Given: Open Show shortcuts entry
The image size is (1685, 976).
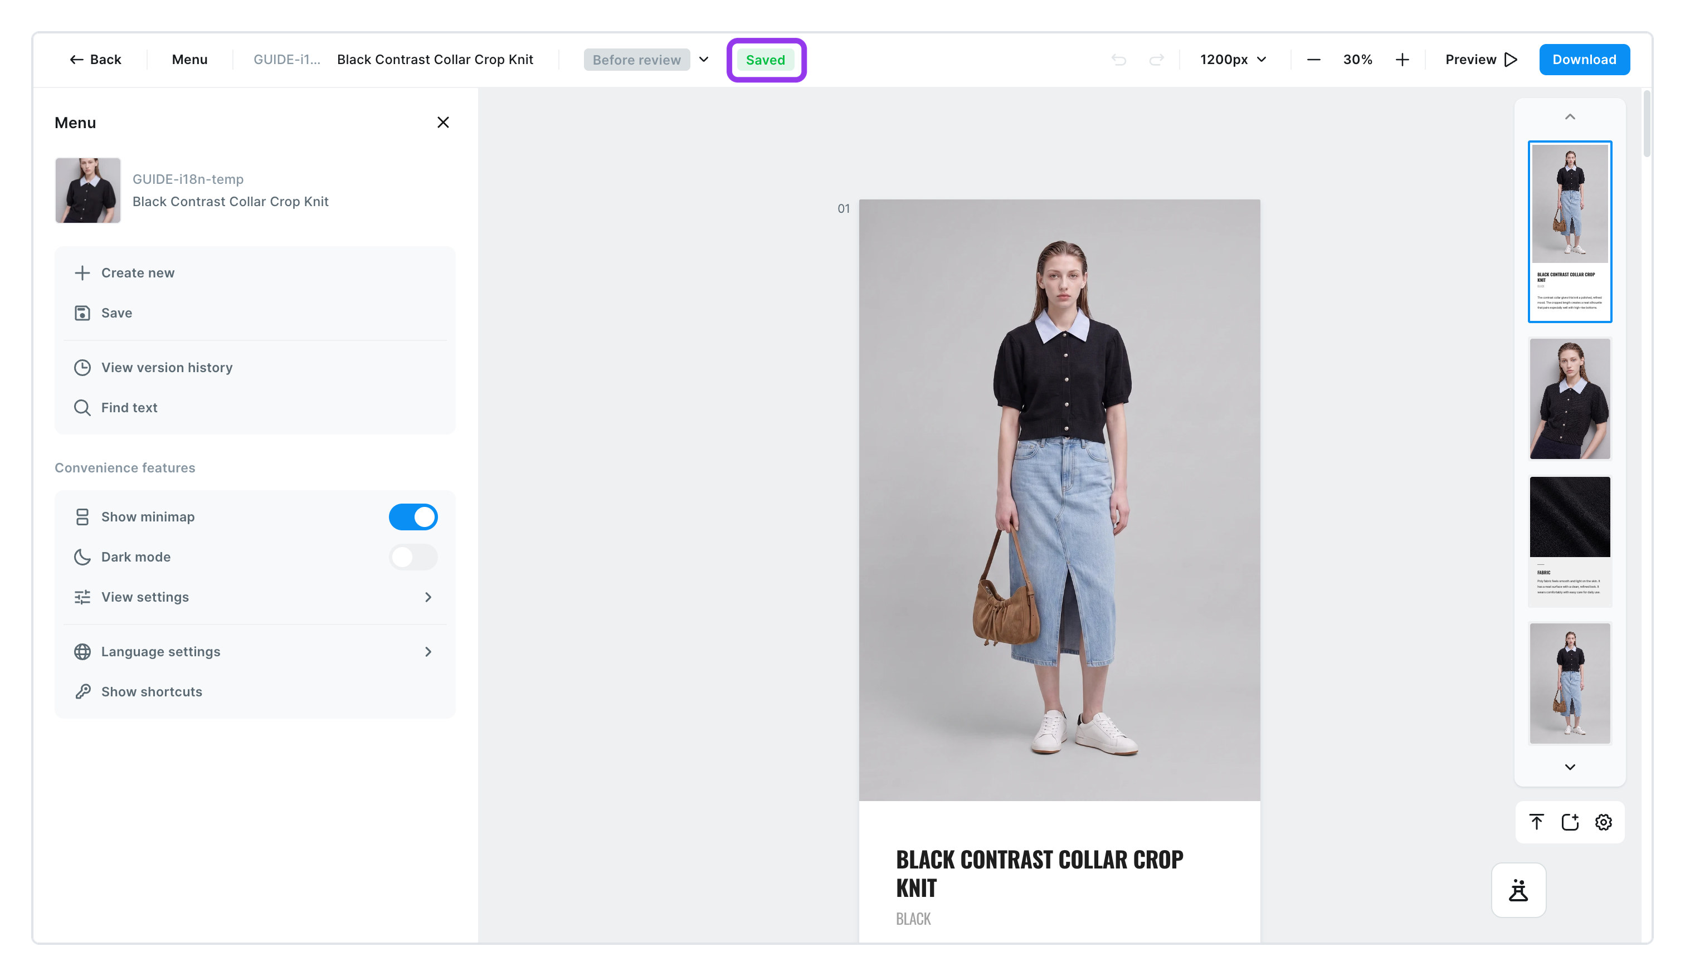Looking at the screenshot, I should click(254, 692).
